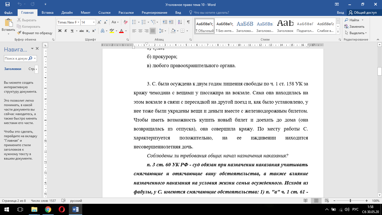Switch to the Рецензирование tab
This screenshot has height=215, width=382.
click(x=154, y=13)
